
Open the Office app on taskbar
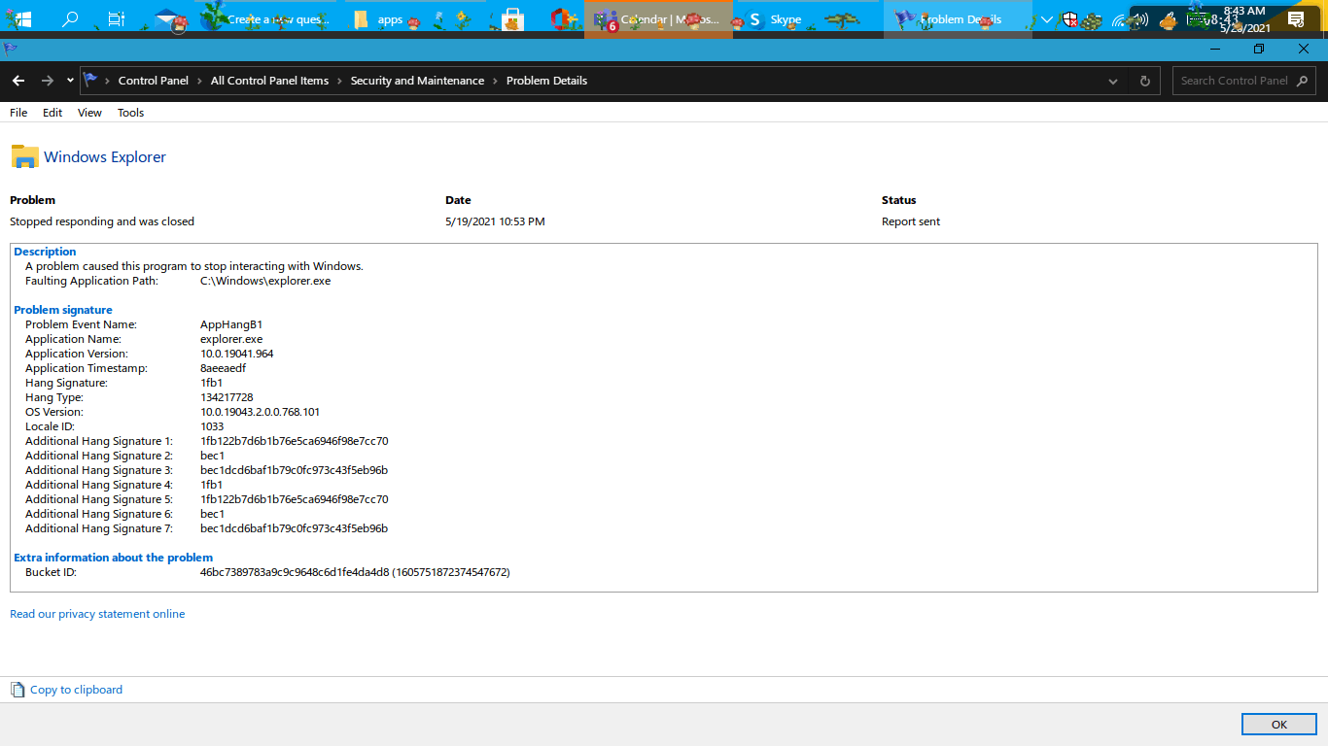(561, 18)
